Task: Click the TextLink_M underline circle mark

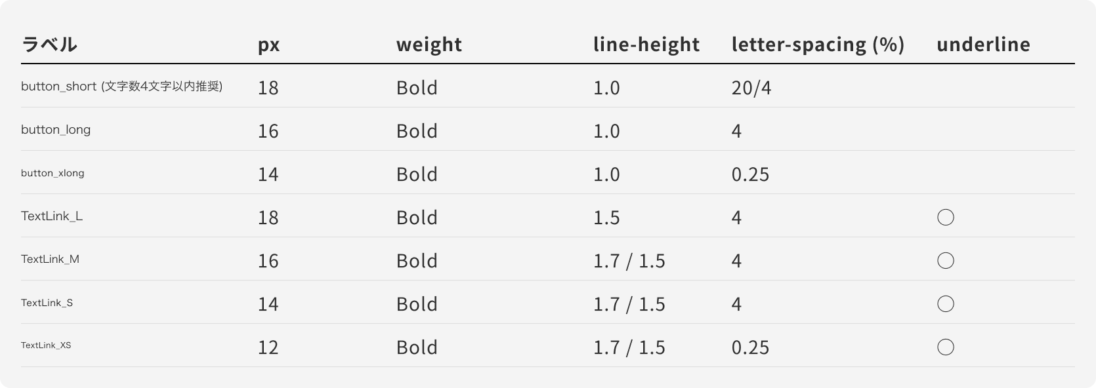Action: point(945,261)
